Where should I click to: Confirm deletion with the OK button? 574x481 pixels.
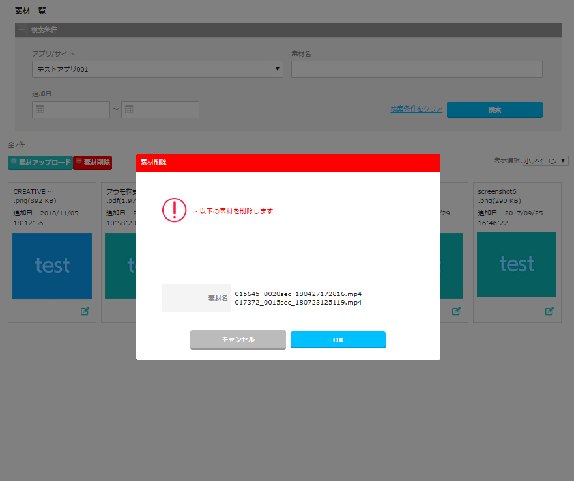[x=337, y=340]
